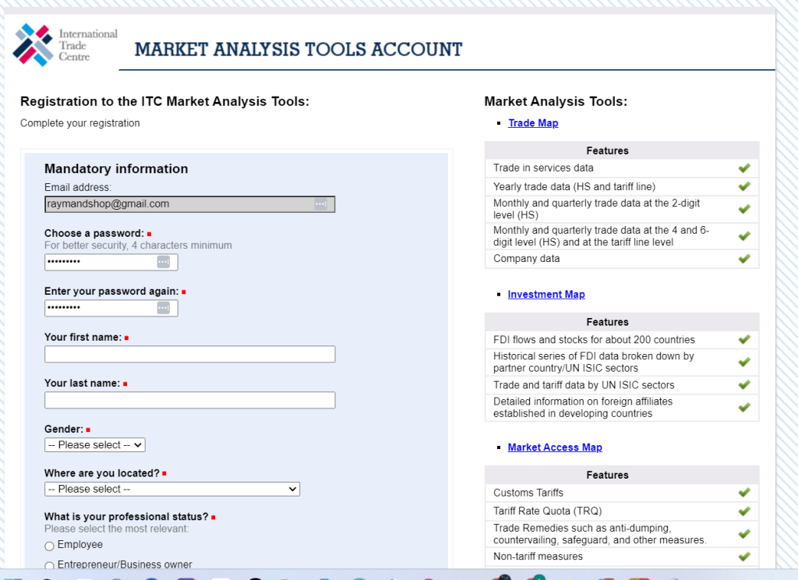Click the Choose a password label
Viewport: 798px width, 580px height.
(94, 233)
